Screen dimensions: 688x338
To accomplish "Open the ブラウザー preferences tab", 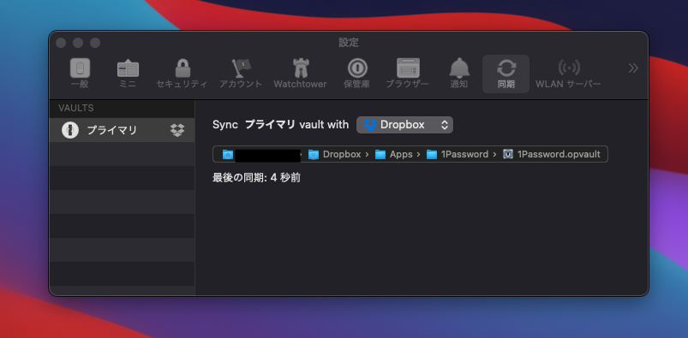I will [x=407, y=74].
